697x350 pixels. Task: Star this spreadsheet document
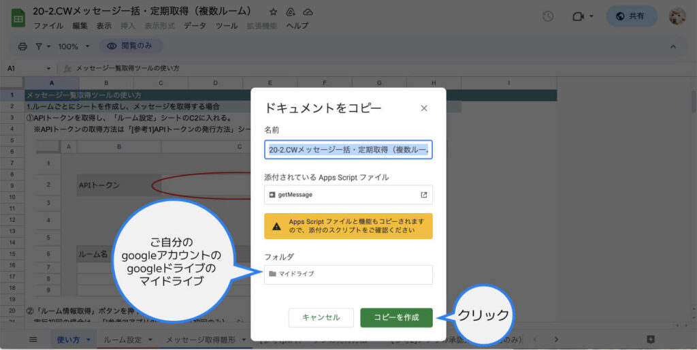coord(274,12)
